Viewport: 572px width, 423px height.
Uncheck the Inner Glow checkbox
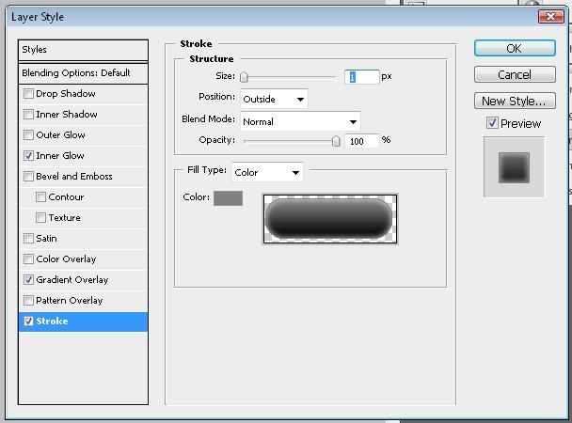(x=29, y=156)
